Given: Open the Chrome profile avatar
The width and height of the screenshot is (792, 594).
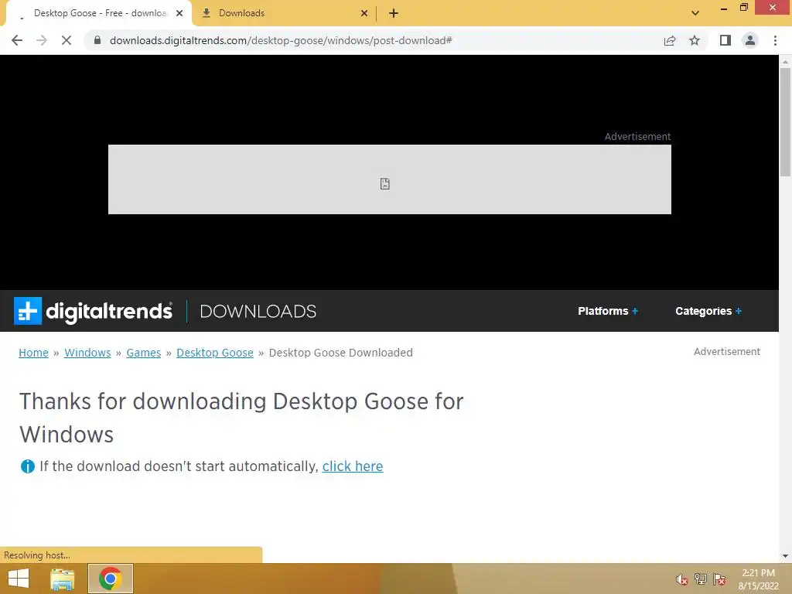Looking at the screenshot, I should pos(750,40).
